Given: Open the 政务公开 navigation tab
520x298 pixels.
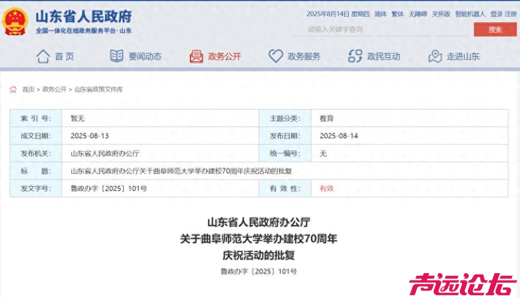Looking at the screenshot, I should pyautogui.click(x=224, y=56).
